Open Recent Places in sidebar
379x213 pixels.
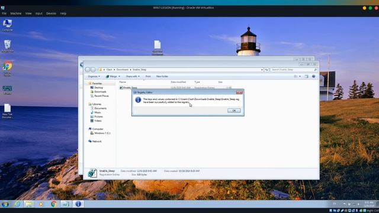click(101, 96)
